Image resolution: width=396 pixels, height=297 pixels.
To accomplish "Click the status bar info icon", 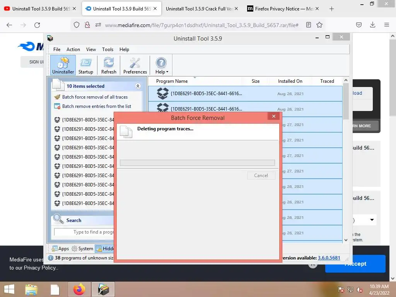I will click(x=51, y=258).
